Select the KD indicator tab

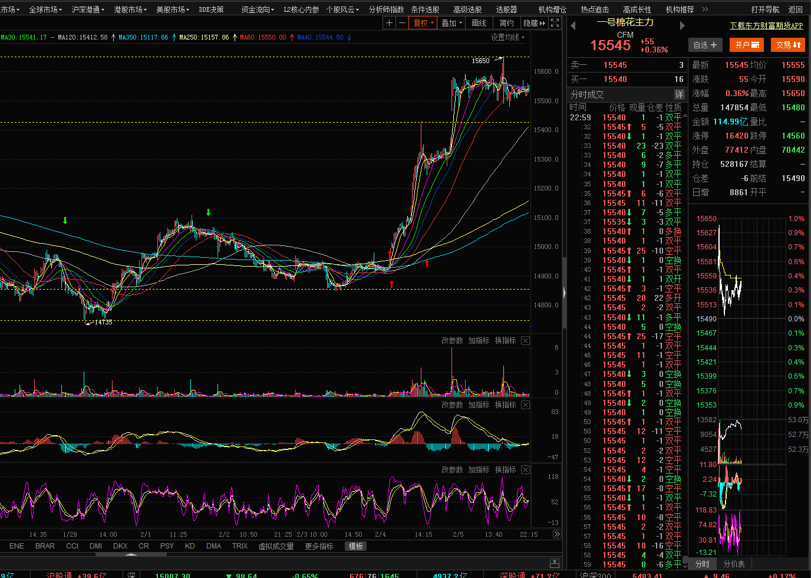pos(190,546)
